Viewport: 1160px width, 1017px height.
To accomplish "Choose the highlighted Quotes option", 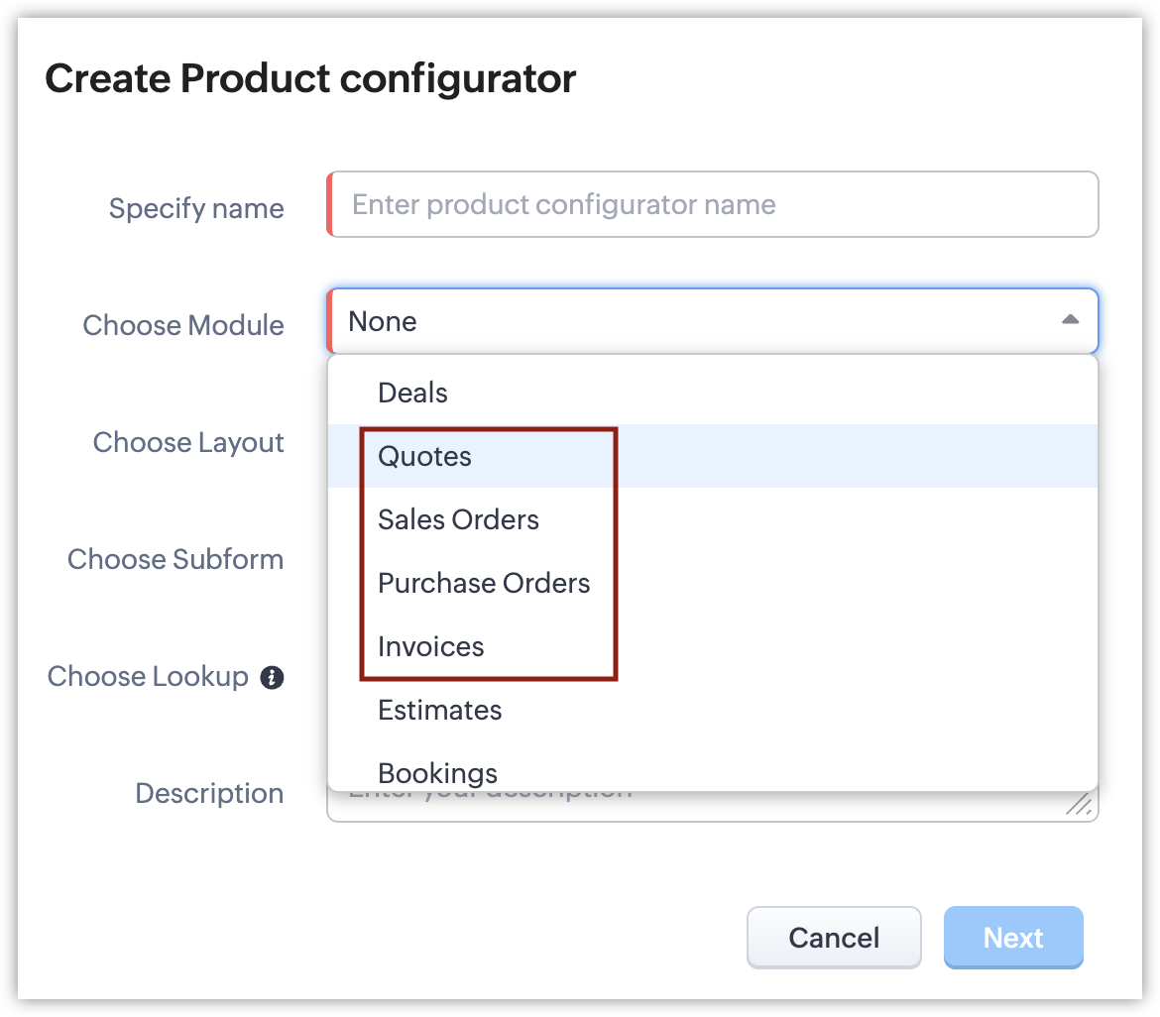I will pyautogui.click(x=425, y=456).
